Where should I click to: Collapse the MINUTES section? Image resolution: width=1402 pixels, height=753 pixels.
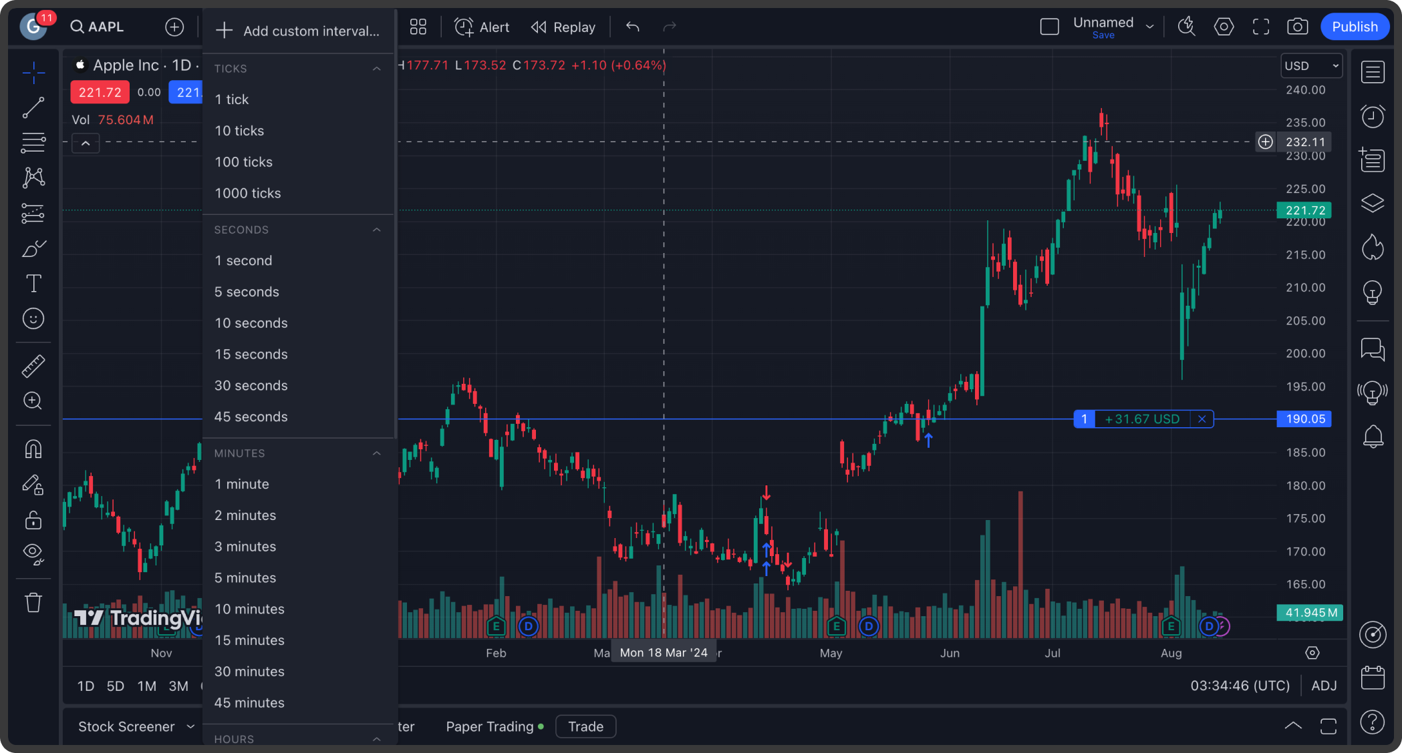[377, 453]
